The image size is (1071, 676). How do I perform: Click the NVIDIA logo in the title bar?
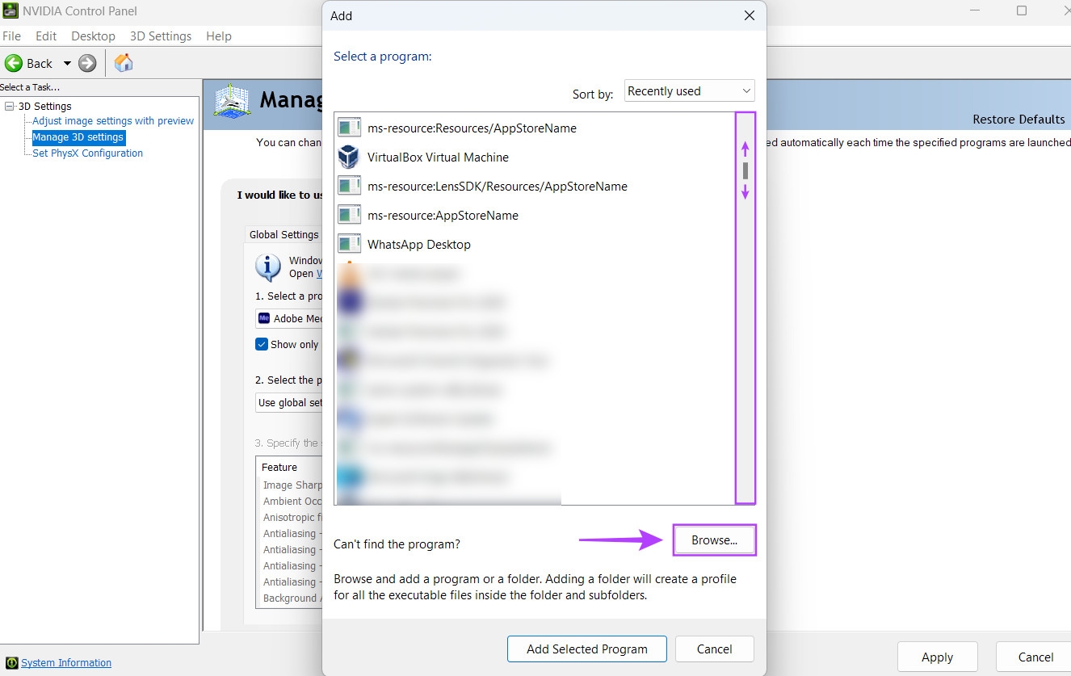tap(9, 10)
